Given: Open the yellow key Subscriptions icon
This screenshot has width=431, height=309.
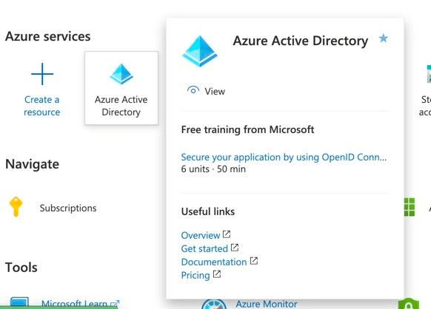Looking at the screenshot, I should coord(16,207).
